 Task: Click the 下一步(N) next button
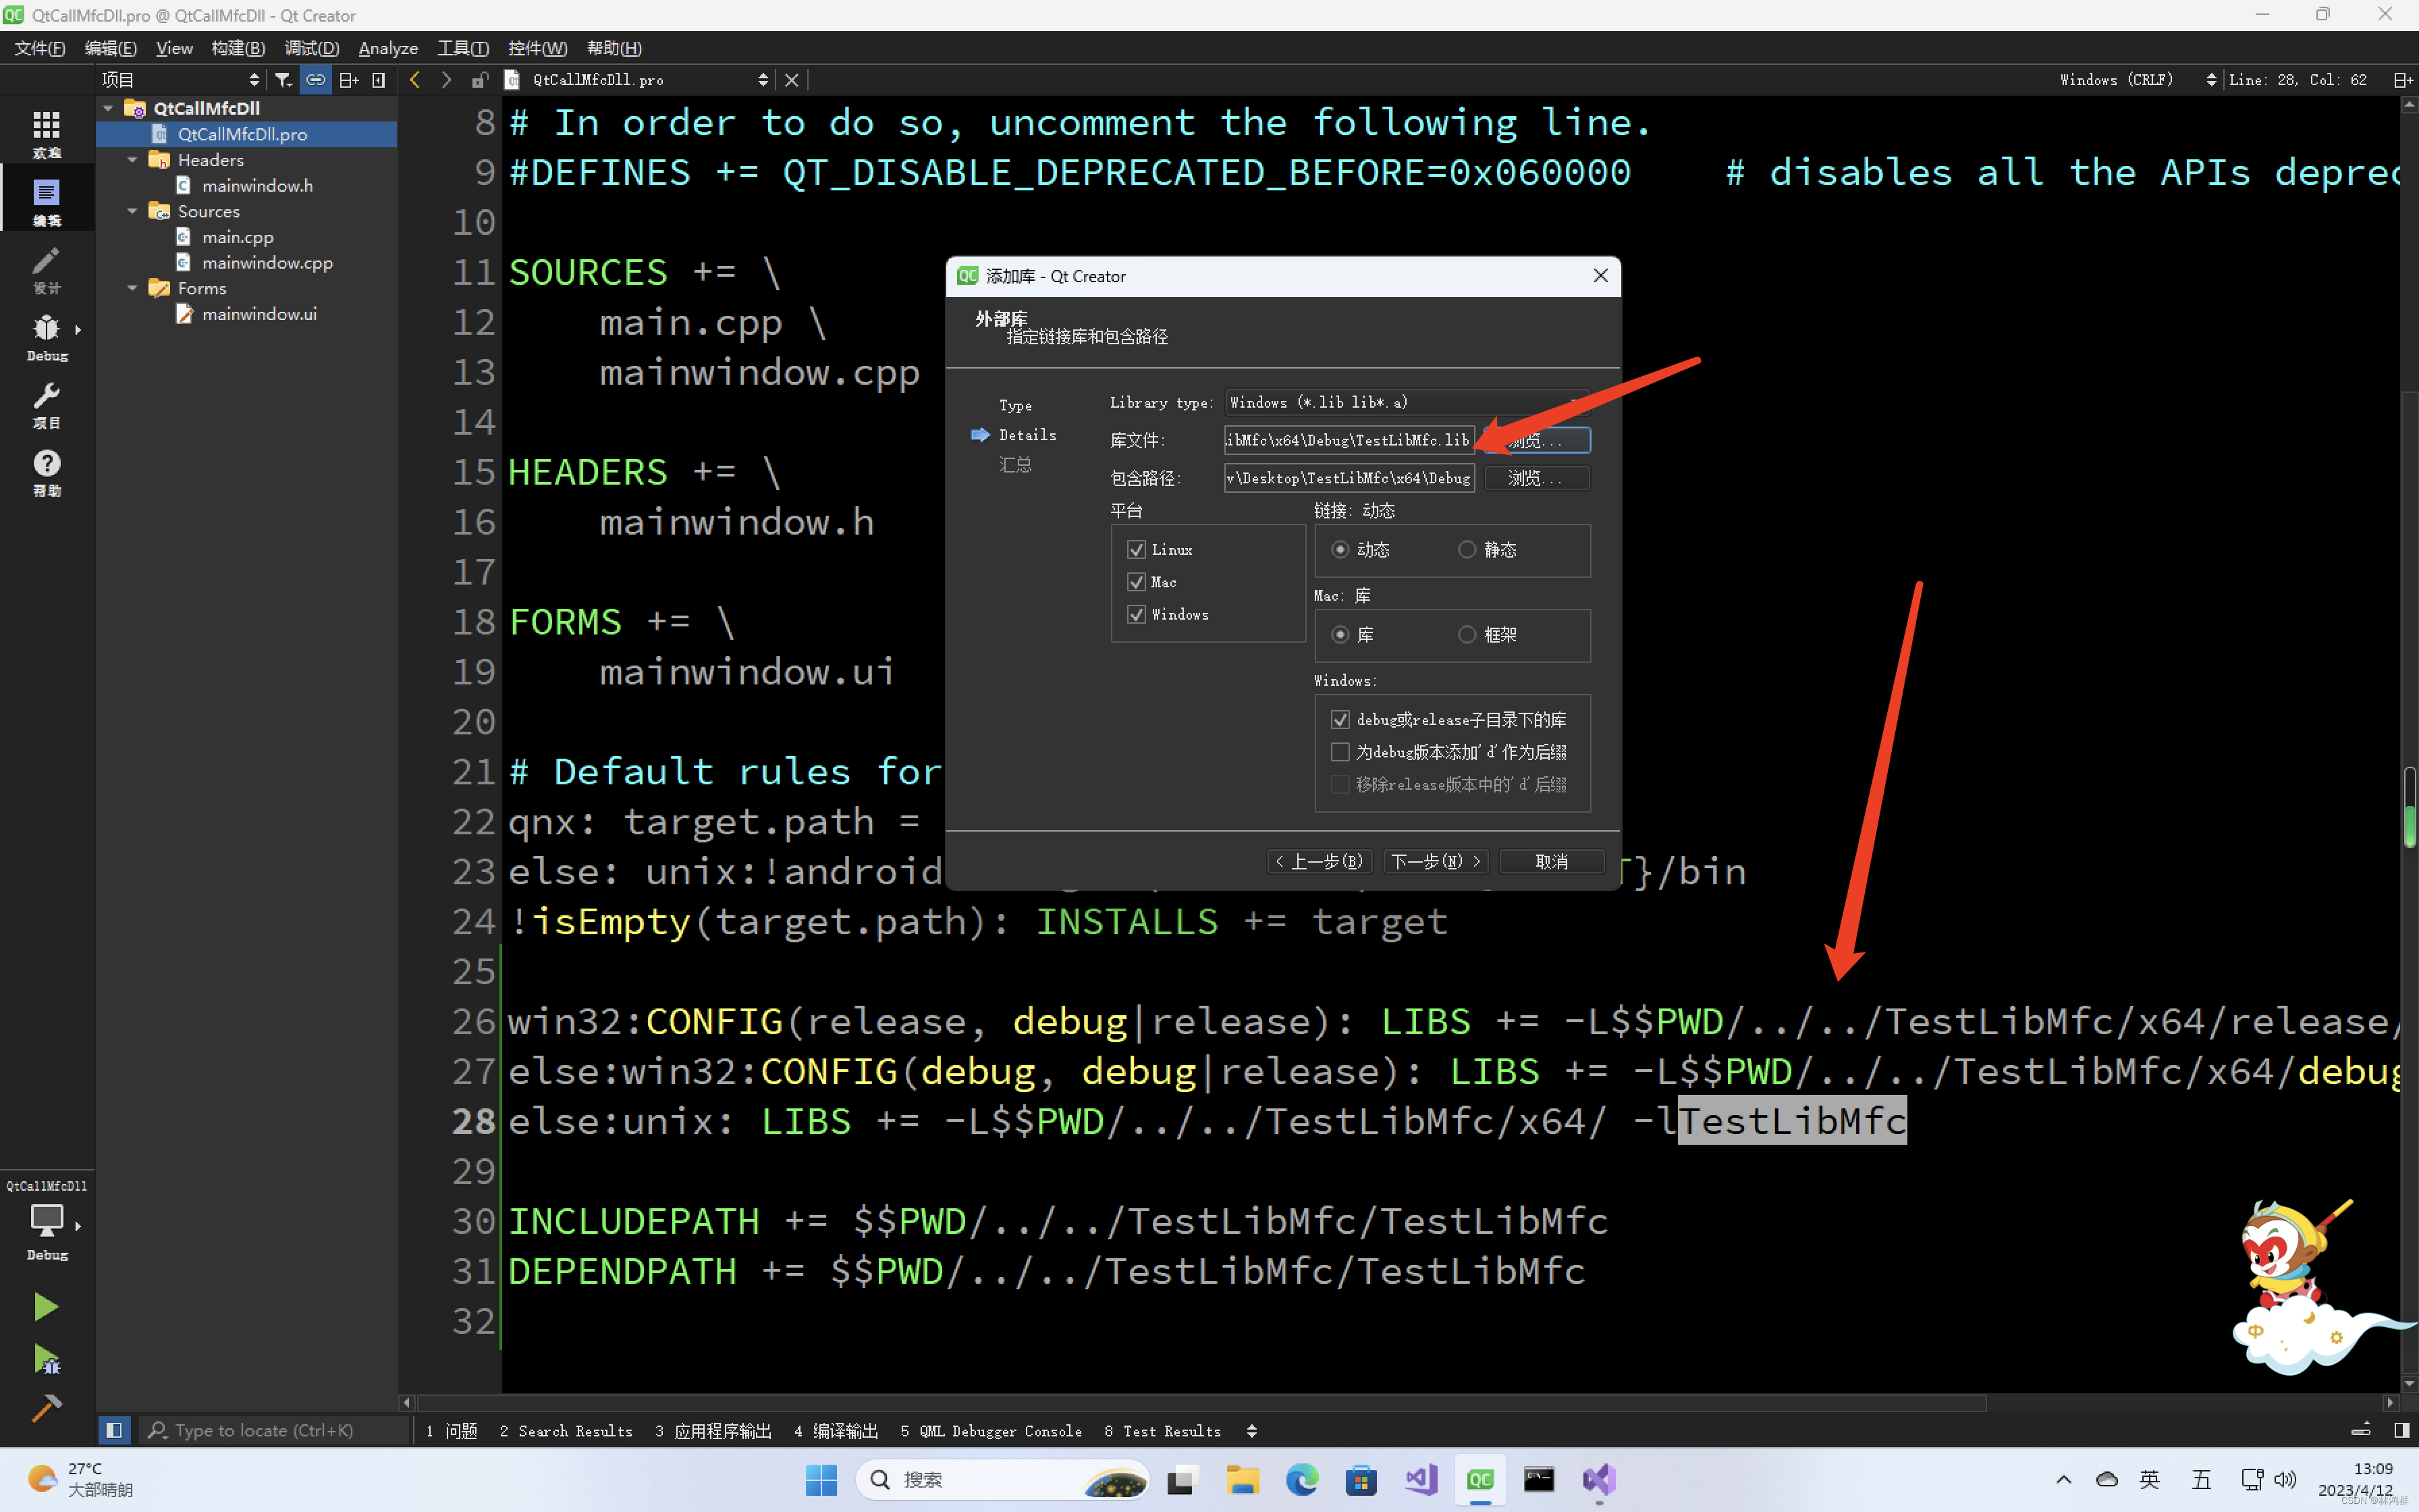pos(1436,861)
